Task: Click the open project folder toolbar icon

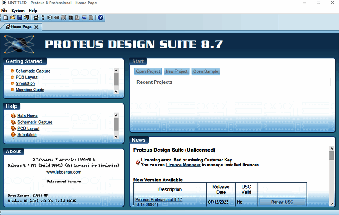Action: (x=13, y=18)
